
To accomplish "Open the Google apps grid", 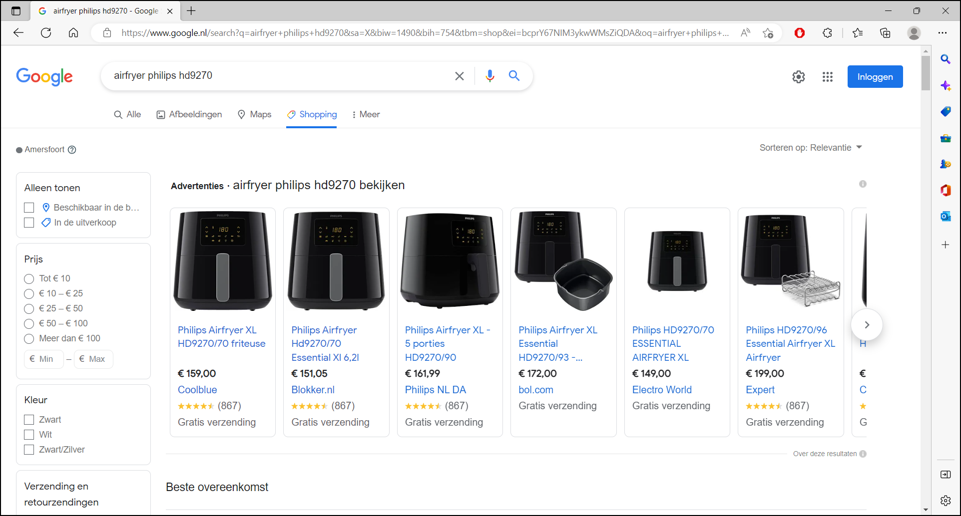I will click(828, 77).
